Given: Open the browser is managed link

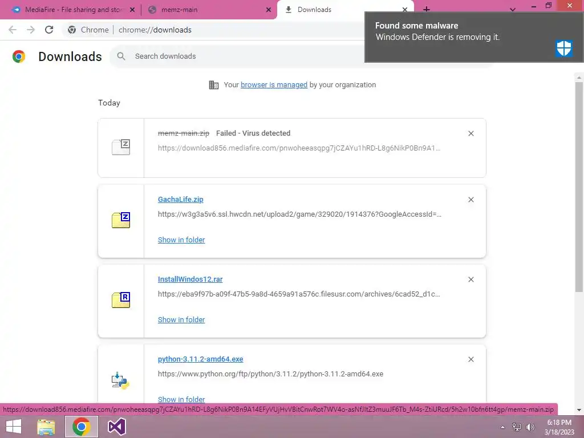Looking at the screenshot, I should pos(274,85).
